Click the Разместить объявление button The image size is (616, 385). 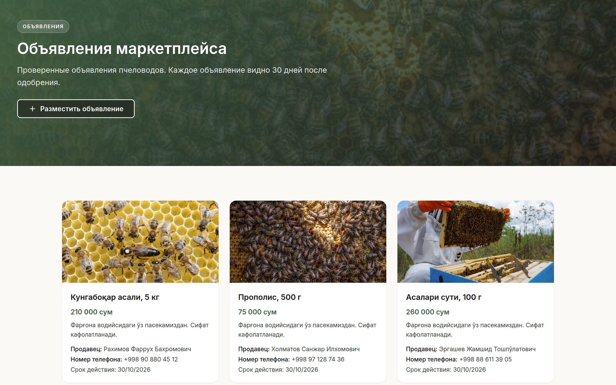coord(76,109)
